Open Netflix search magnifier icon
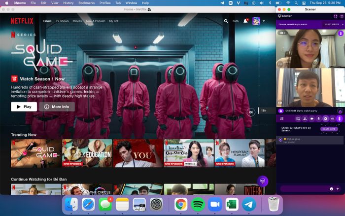 (226, 21)
